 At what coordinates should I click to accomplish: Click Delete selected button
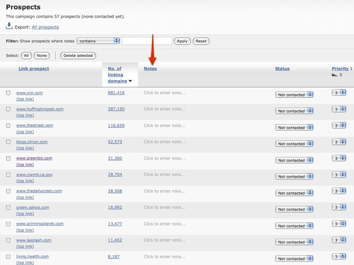(x=78, y=56)
